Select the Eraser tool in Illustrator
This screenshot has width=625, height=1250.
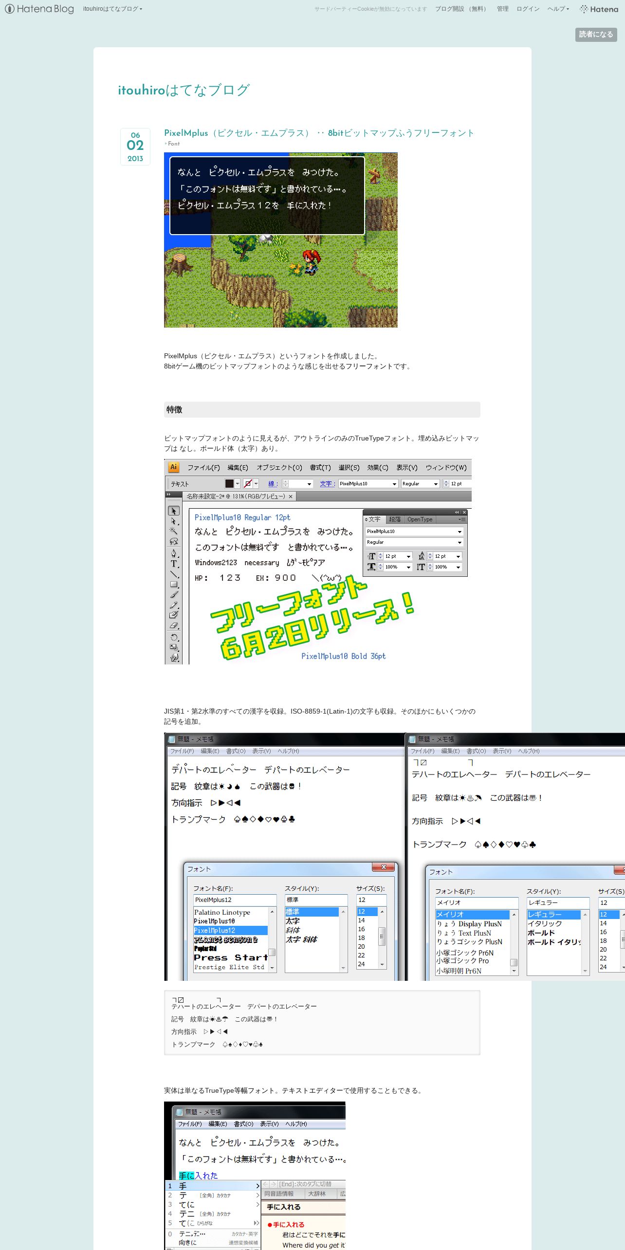[174, 626]
